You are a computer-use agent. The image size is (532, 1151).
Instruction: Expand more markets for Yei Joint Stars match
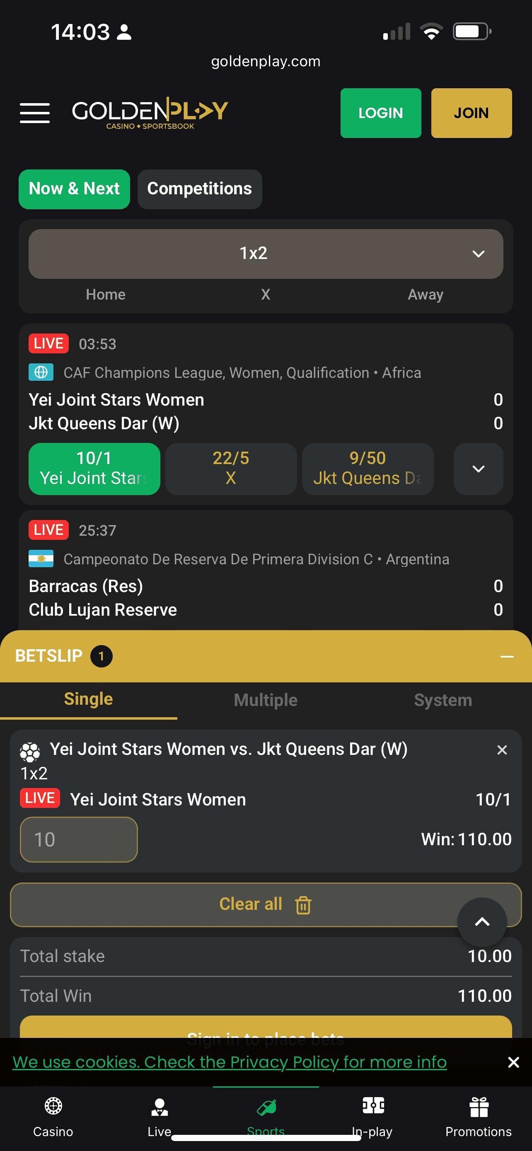[478, 469]
